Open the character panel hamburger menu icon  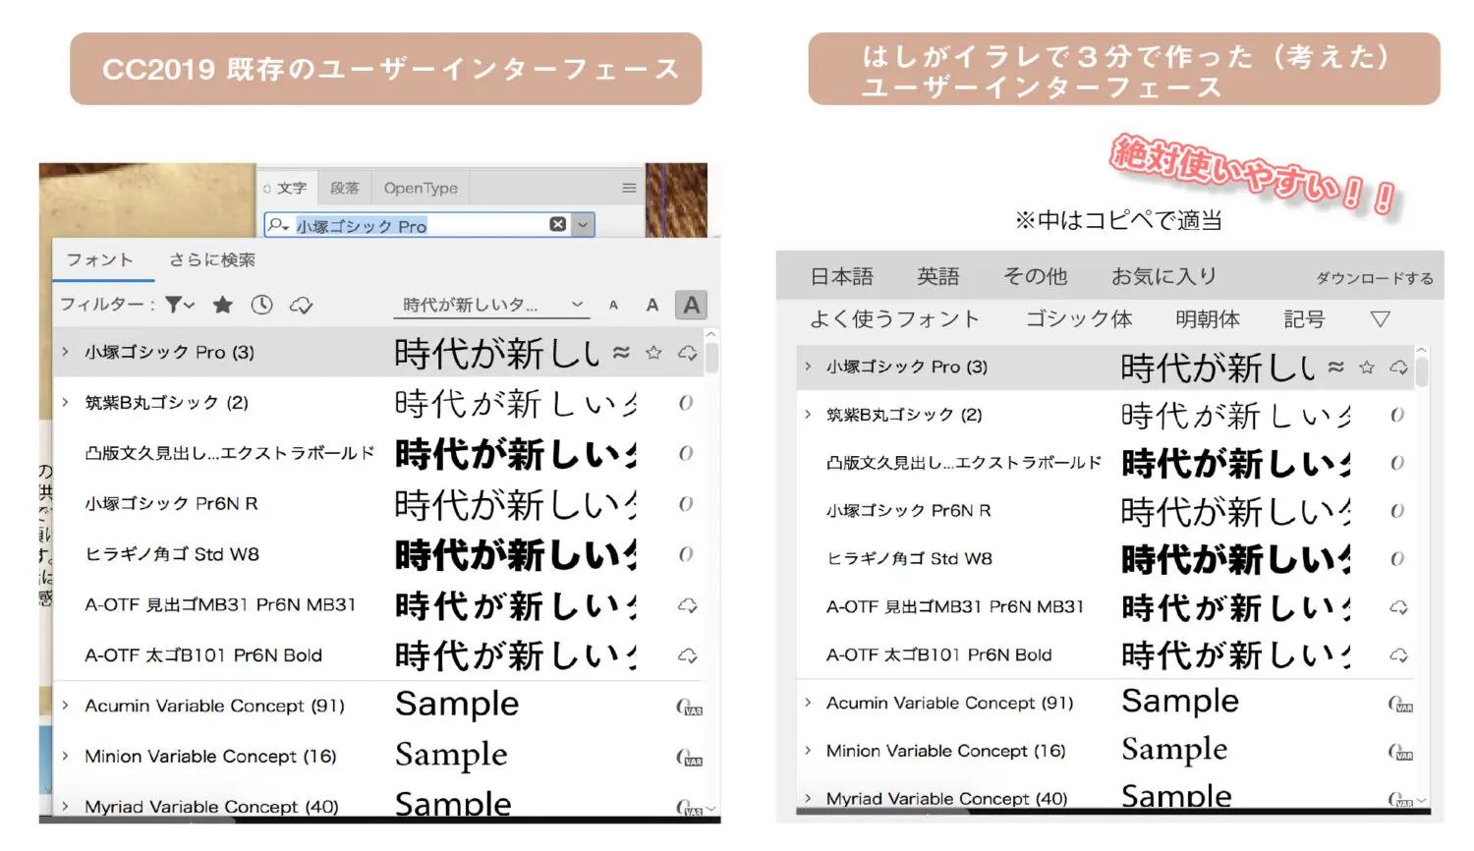click(629, 188)
